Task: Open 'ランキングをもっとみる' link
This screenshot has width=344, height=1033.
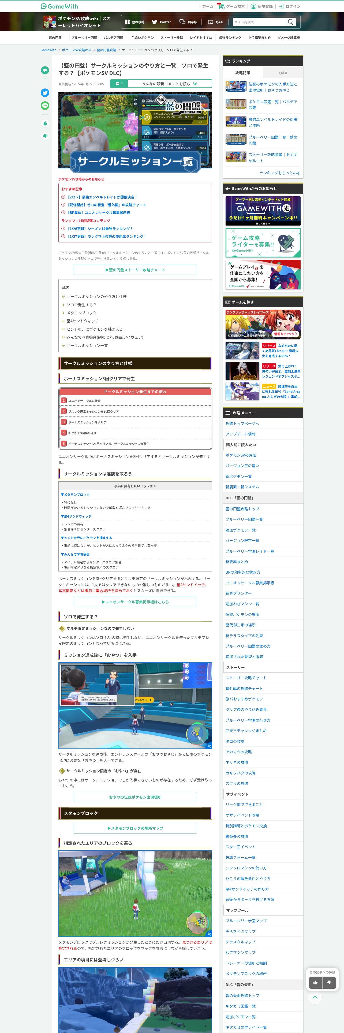Action: (x=279, y=173)
